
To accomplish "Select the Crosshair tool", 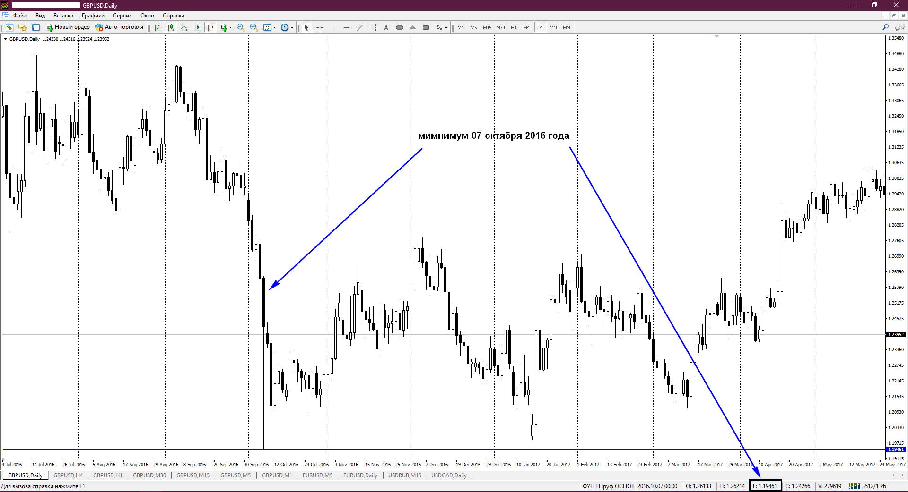I will (320, 27).
